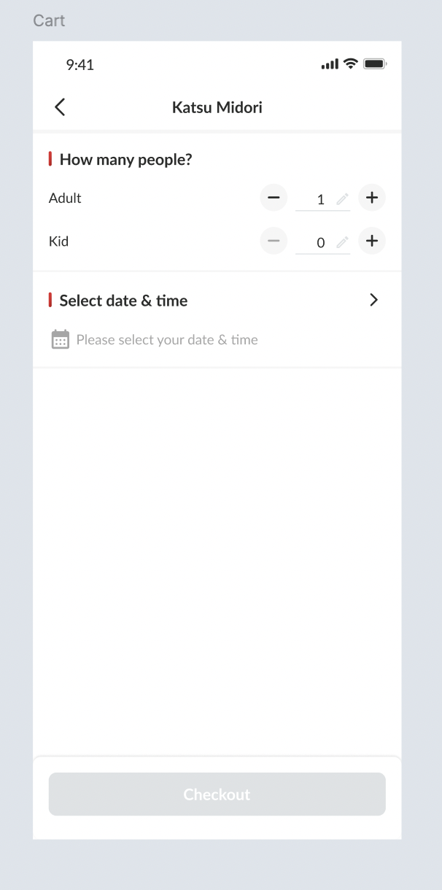Viewport: 442px width, 890px height.
Task: Click 'Please select your date & time' placeholder
Action: pos(167,340)
